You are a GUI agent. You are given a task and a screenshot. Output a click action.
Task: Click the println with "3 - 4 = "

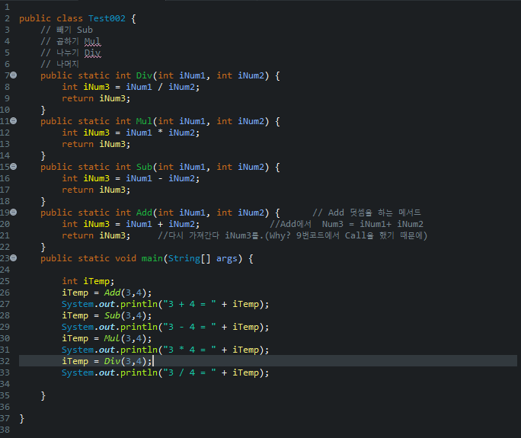point(165,327)
